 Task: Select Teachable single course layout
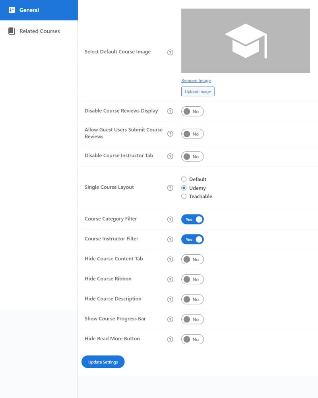(x=184, y=196)
